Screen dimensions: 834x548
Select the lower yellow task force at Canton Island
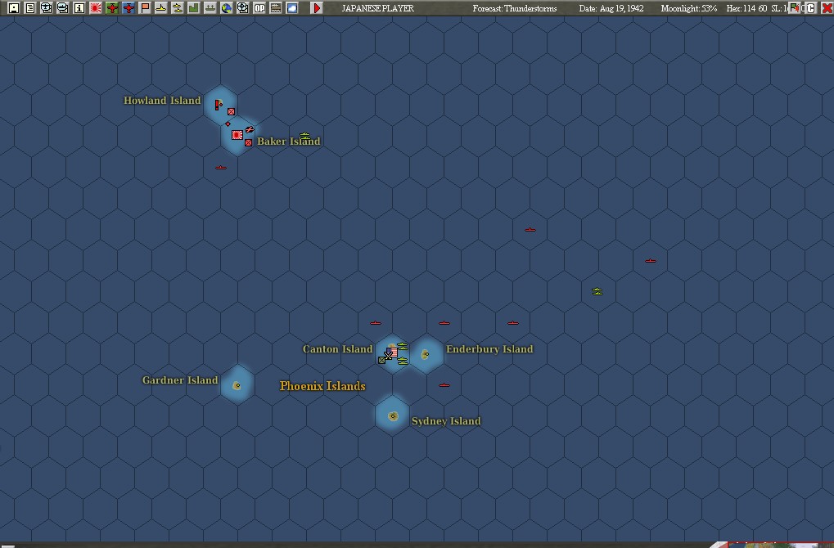coord(403,361)
